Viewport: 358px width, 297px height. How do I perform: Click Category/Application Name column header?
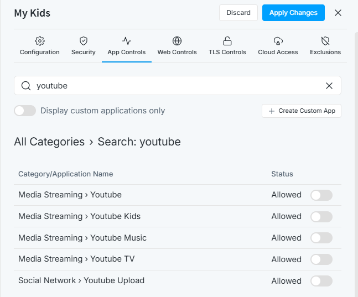coord(66,174)
